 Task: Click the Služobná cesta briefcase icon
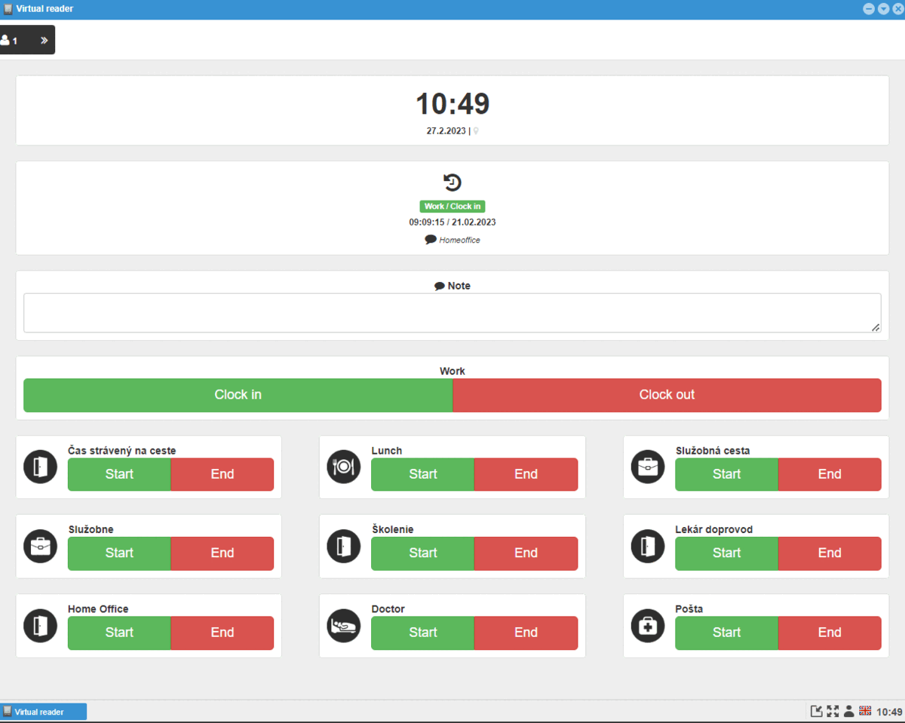[x=647, y=467]
